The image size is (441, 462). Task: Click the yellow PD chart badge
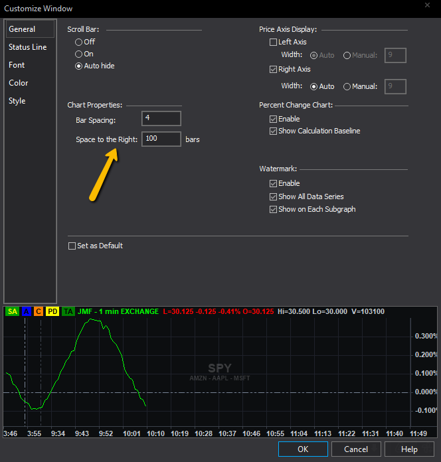click(x=53, y=311)
